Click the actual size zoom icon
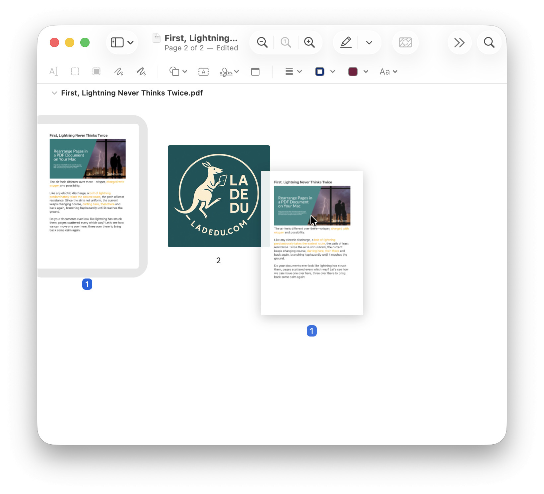Viewport: 544px width, 494px height. 286,42
